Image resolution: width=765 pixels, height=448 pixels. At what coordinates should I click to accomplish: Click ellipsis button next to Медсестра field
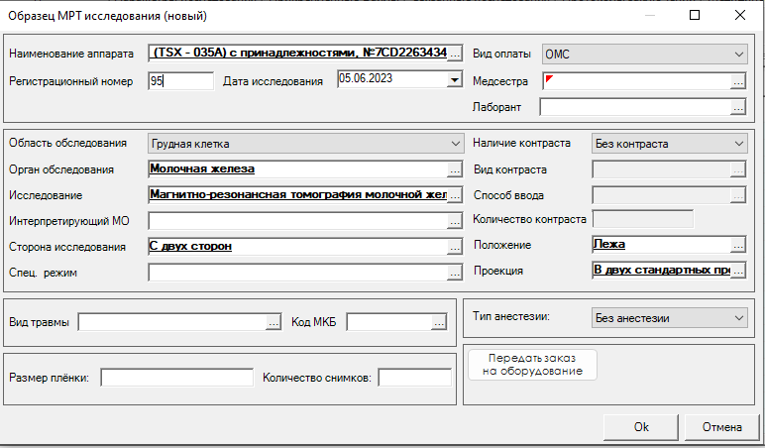tap(737, 81)
